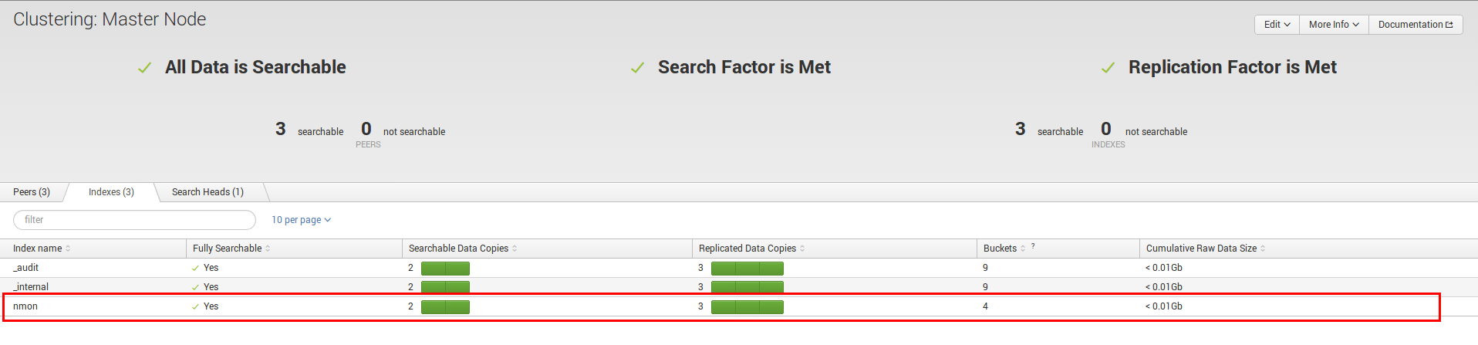Open the 10 per page selector
This screenshot has height=345, width=1478.
coord(301,220)
